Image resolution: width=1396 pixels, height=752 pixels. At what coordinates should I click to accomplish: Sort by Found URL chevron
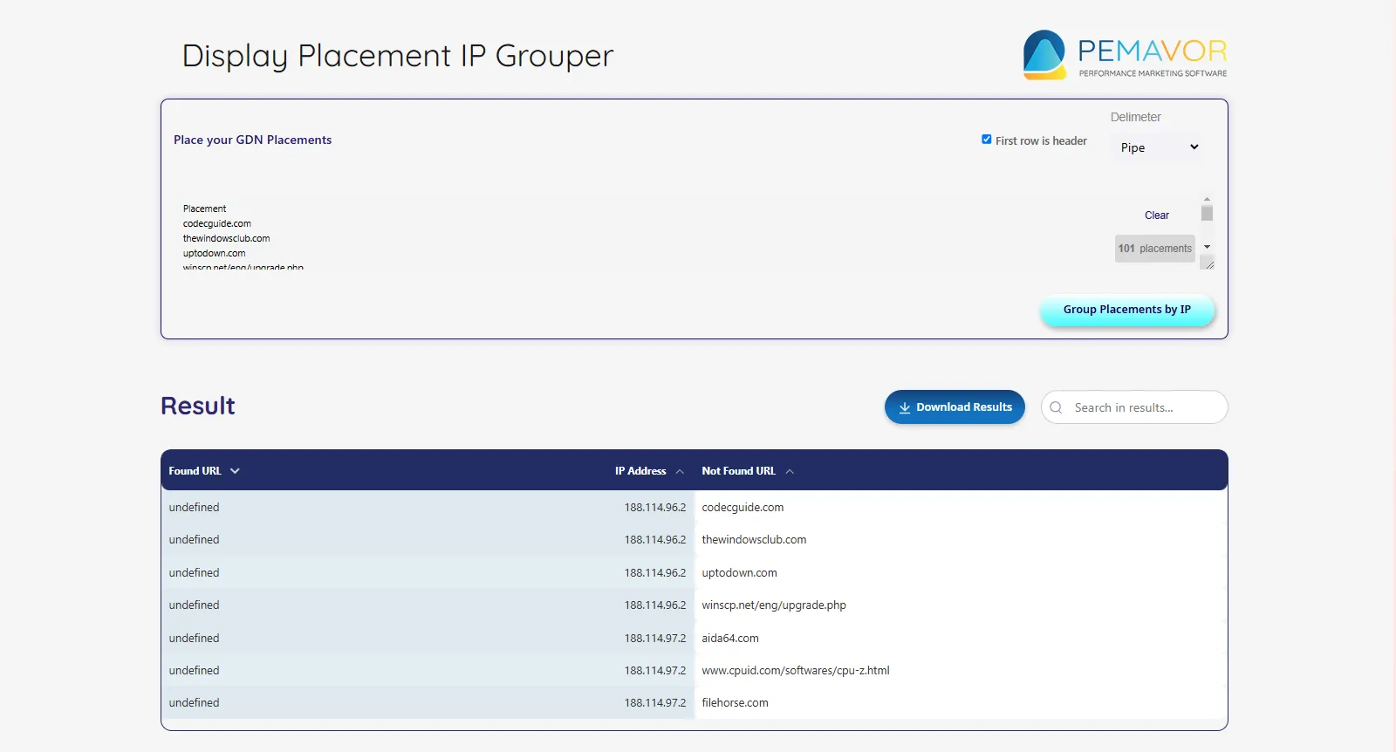(x=235, y=471)
